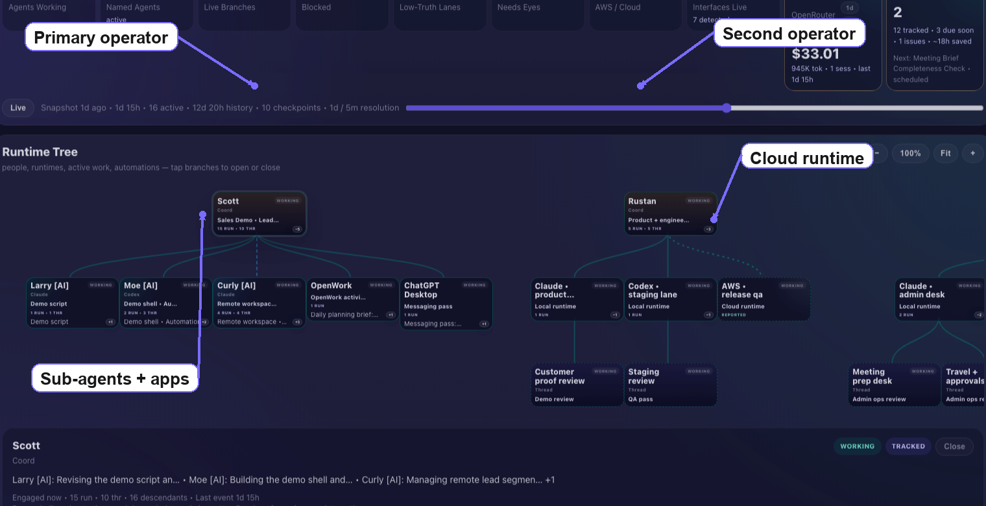Expand Curly [AI] node's +3 badge
The width and height of the screenshot is (986, 506).
coord(297,322)
